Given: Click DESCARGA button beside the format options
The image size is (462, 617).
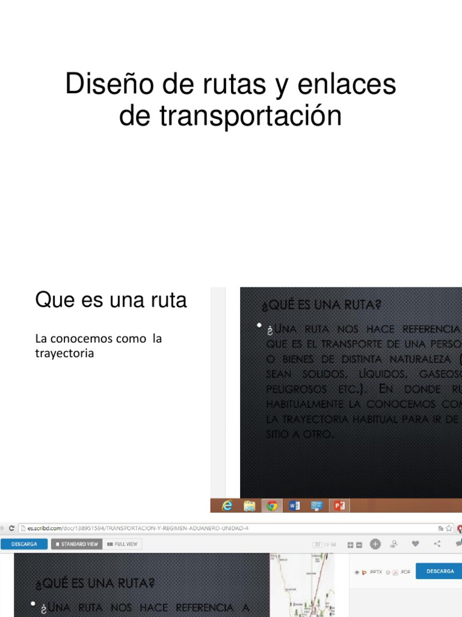Looking at the screenshot, I should click(x=440, y=571).
